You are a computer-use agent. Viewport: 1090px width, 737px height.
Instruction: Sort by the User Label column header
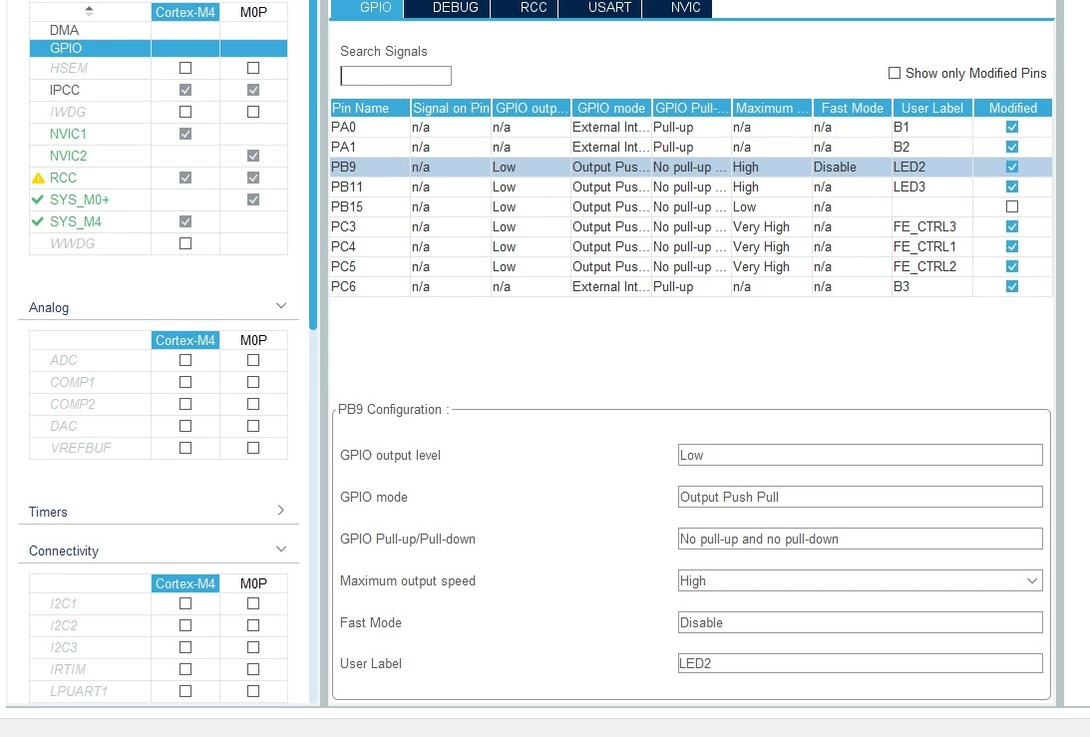(x=932, y=108)
